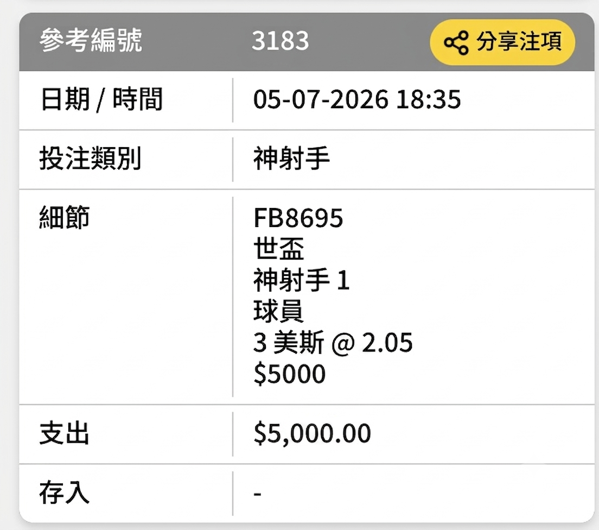Select the dash value in 存入 row
Image resolution: width=599 pixels, height=530 pixels.
pyautogui.click(x=258, y=494)
